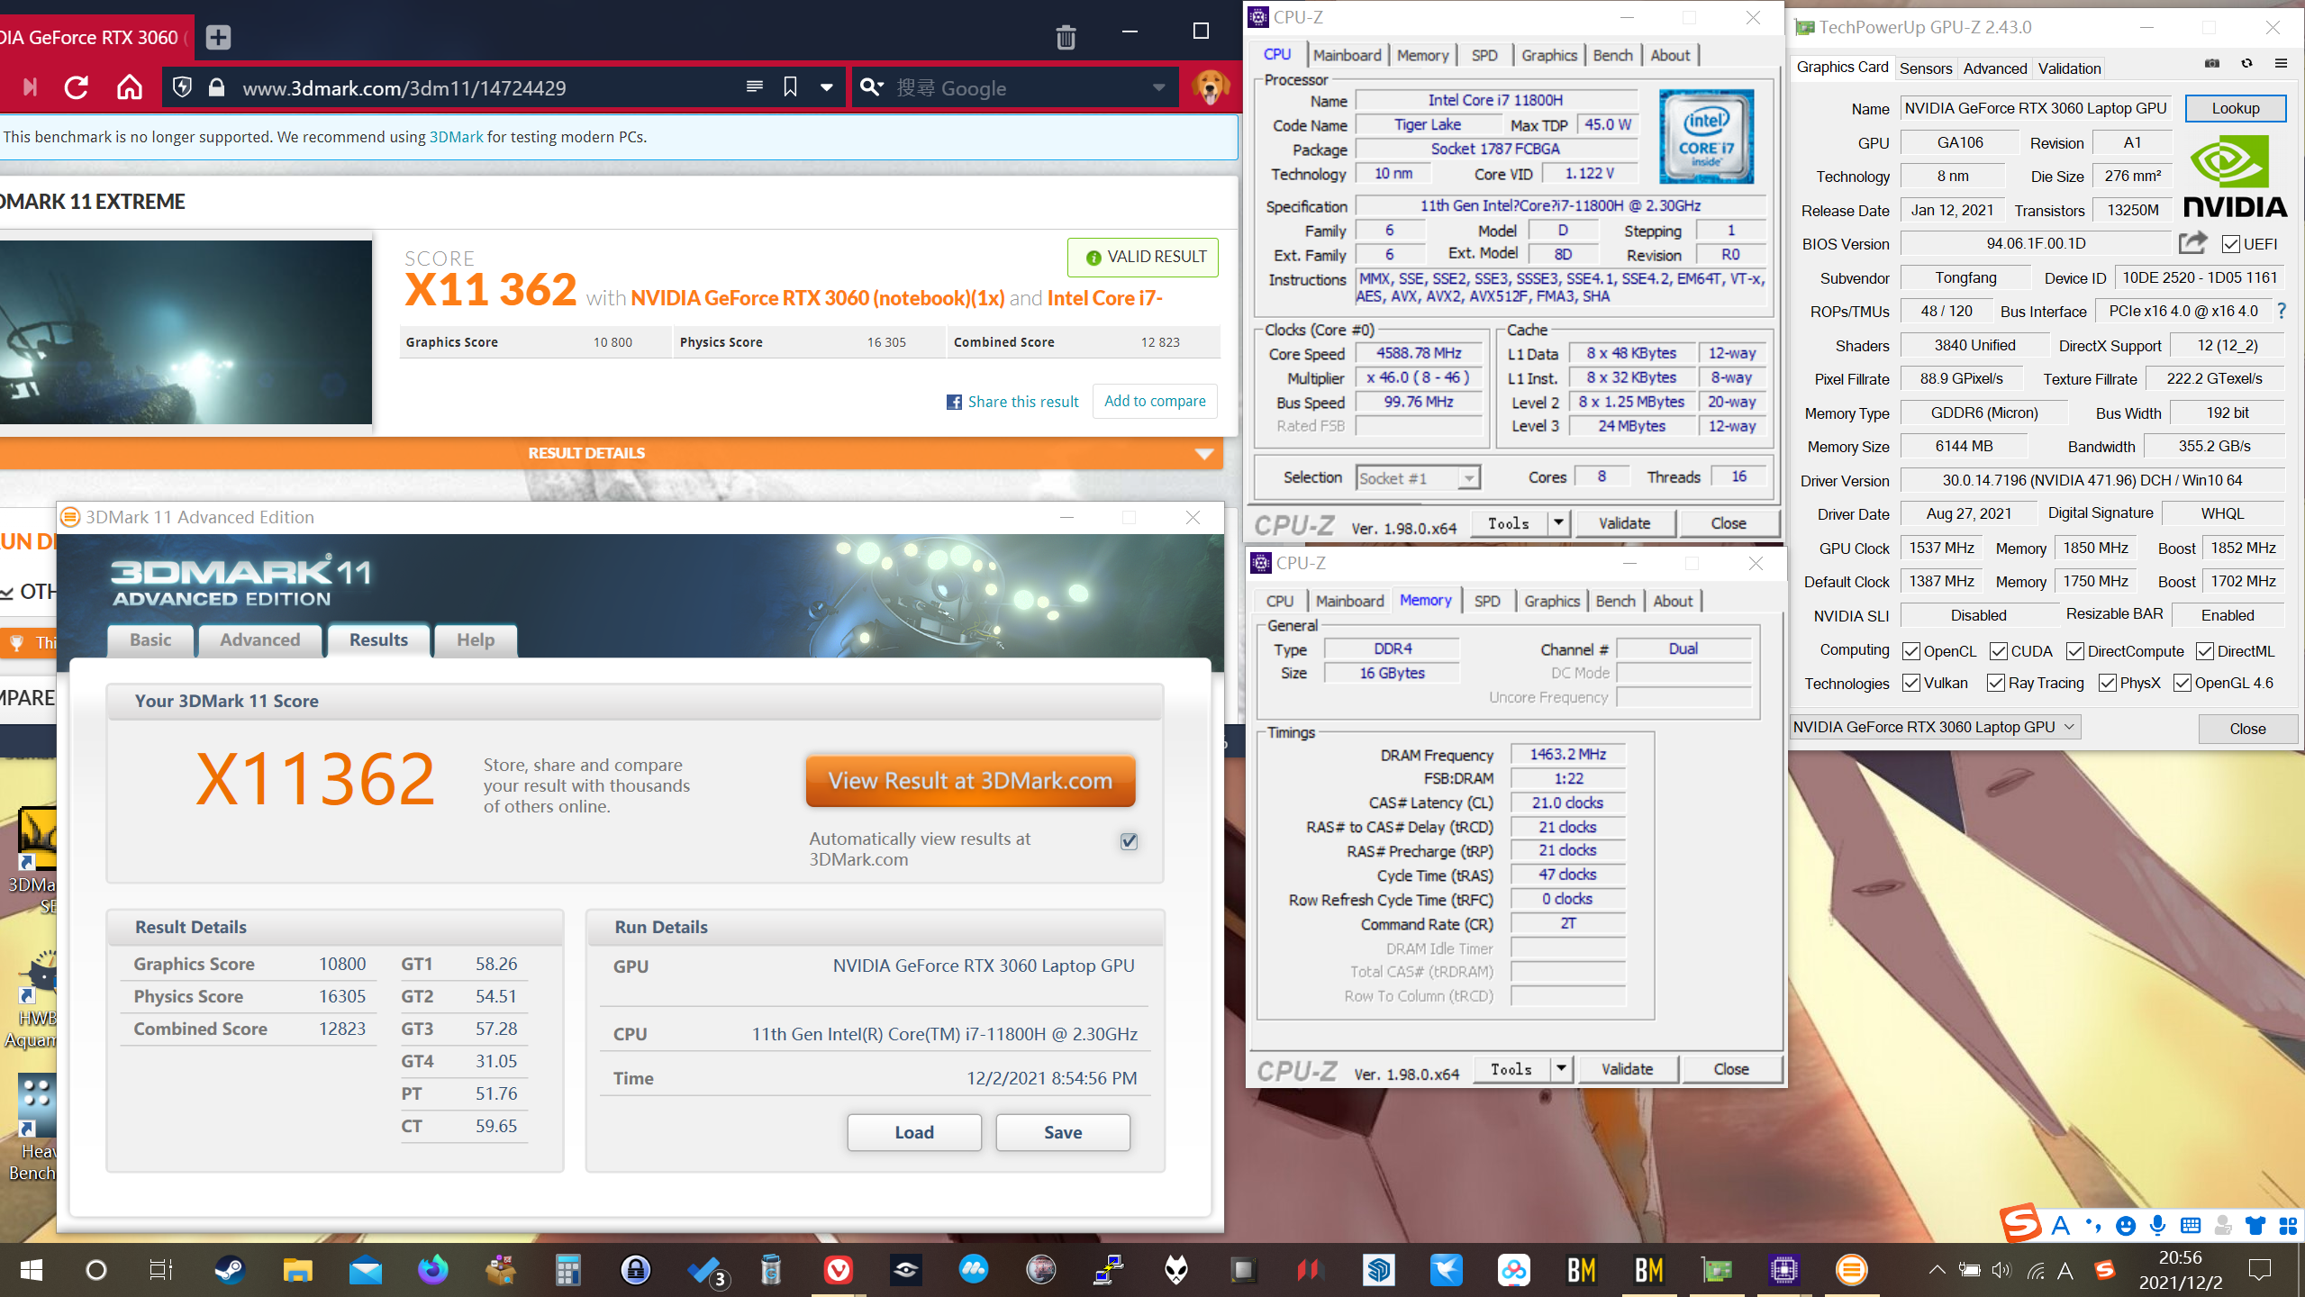
Task: Switch to SPD tab in lower CPU-Z
Action: pyautogui.click(x=1487, y=601)
